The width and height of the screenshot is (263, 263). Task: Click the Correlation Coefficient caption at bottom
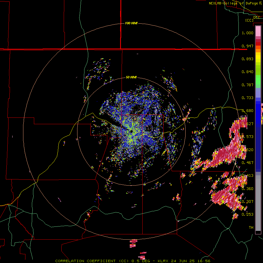(x=133, y=261)
